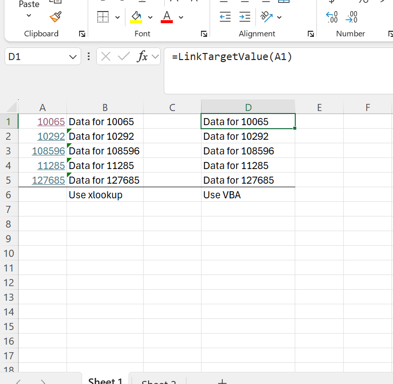393x384 pixels.
Task: Click the Increase Decimal icon
Action: [x=332, y=17]
